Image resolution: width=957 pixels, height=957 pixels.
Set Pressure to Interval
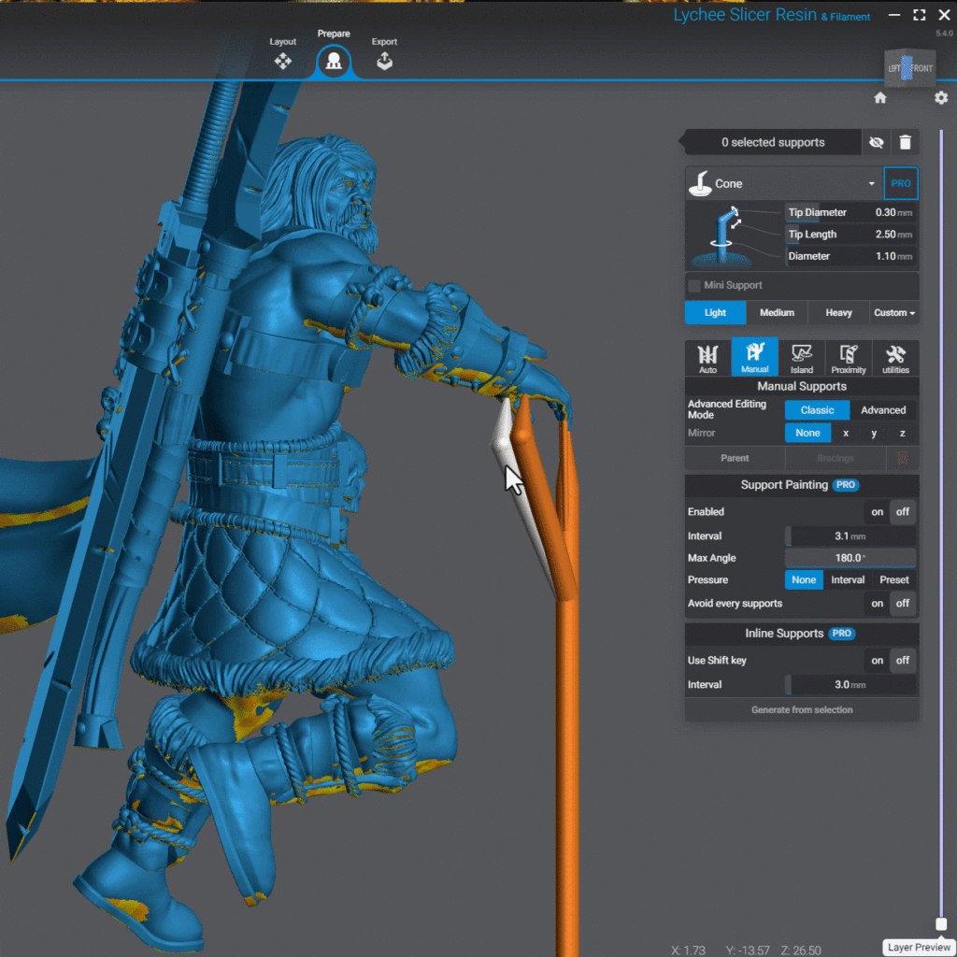point(848,580)
